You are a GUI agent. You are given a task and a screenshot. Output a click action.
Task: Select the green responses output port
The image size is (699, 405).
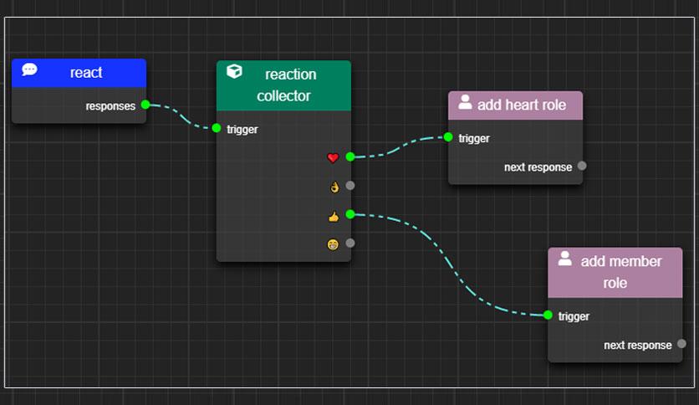pos(145,105)
